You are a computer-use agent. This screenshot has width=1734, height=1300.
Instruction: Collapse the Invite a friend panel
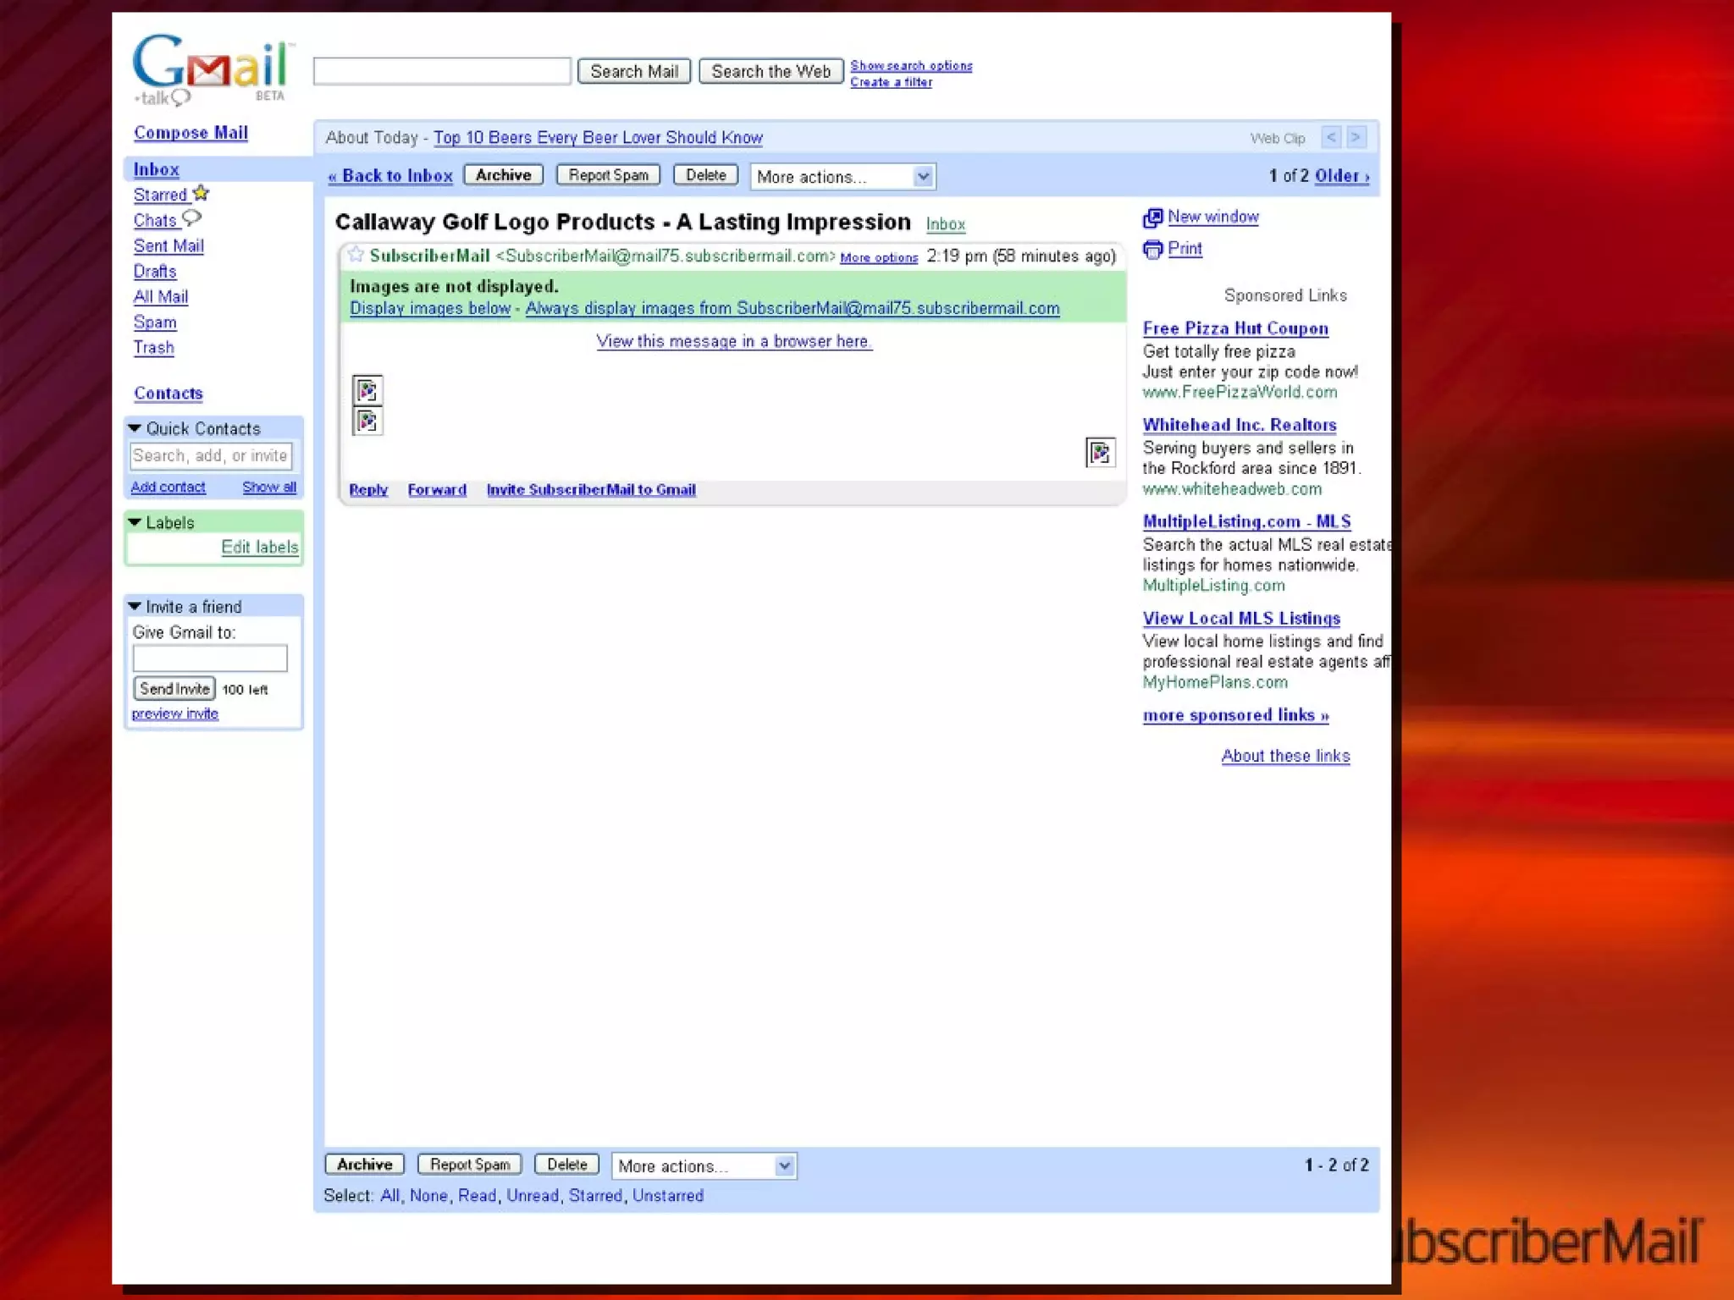[135, 606]
